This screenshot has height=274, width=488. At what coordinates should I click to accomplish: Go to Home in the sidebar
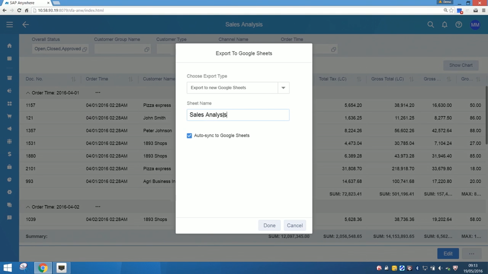(x=9, y=46)
